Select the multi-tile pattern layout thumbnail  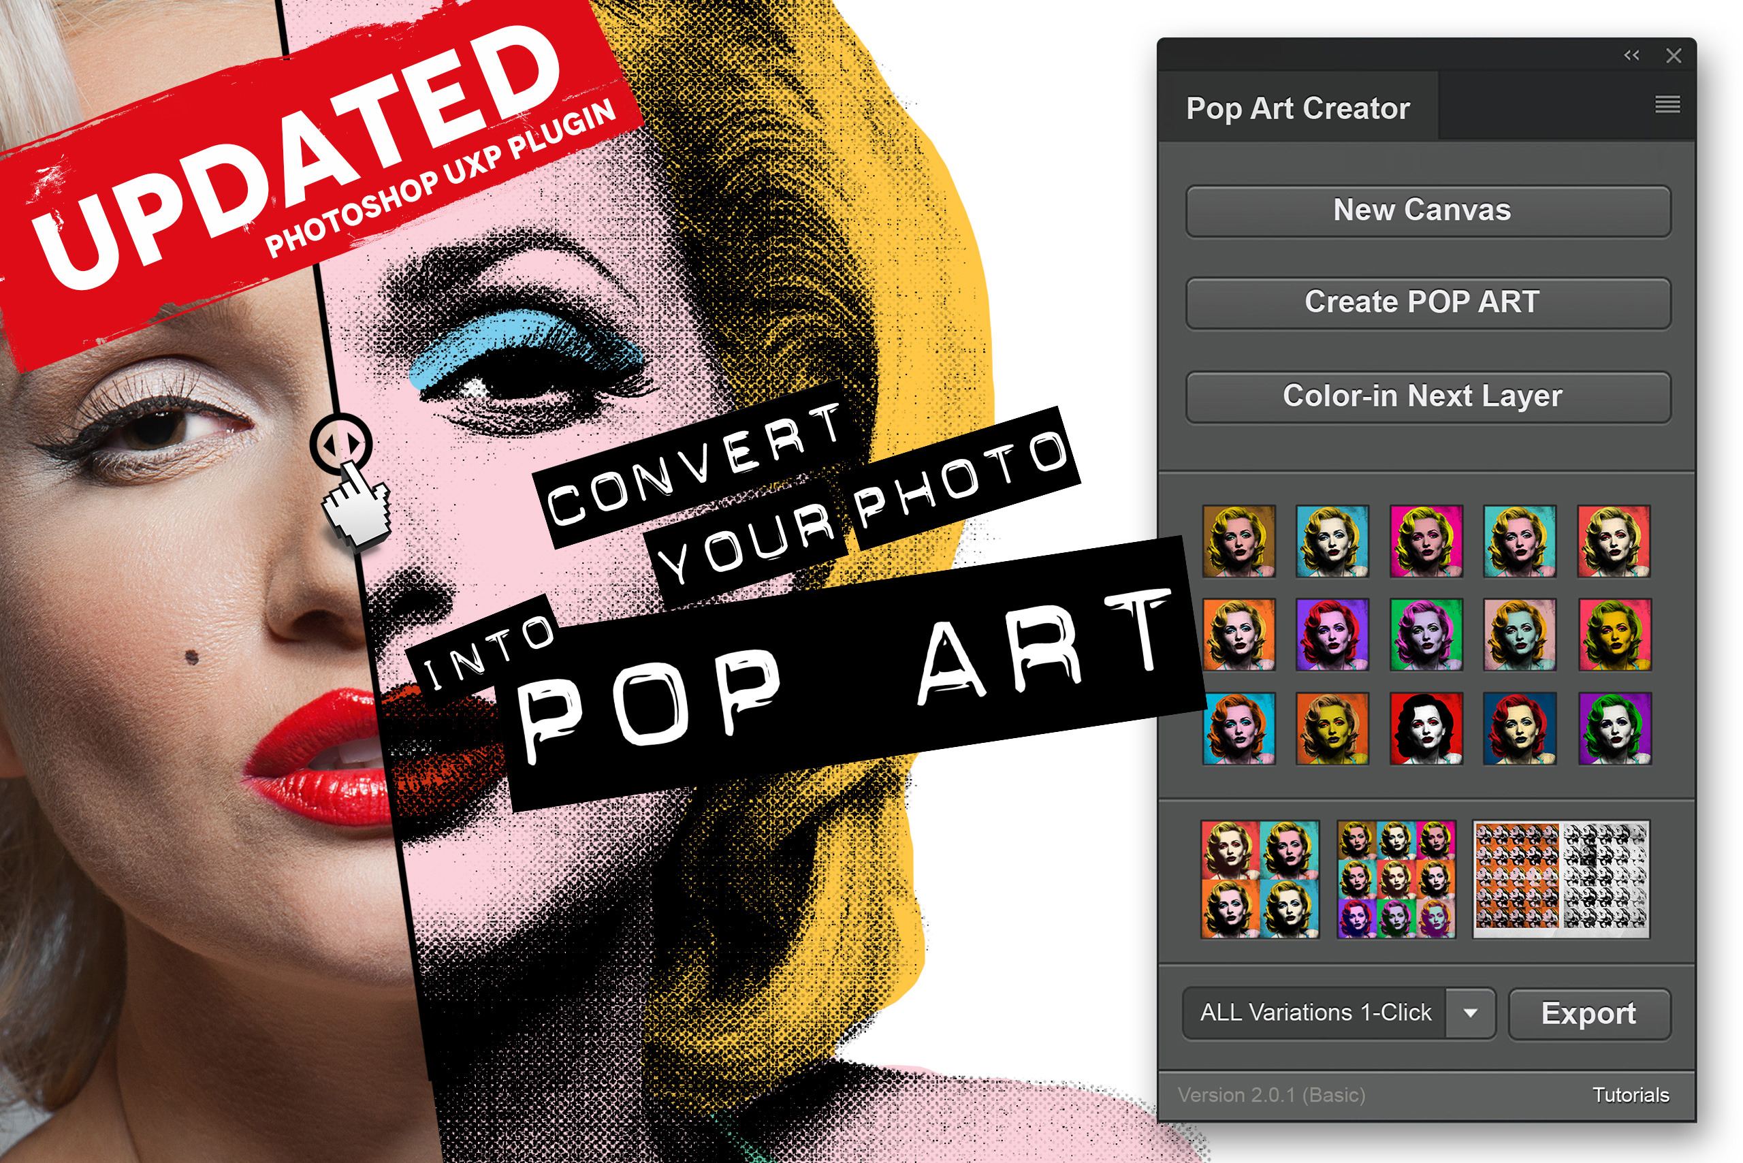pyautogui.click(x=1560, y=878)
